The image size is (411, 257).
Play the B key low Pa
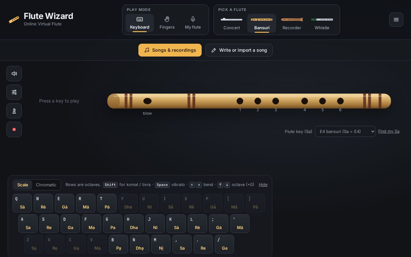pos(118,244)
